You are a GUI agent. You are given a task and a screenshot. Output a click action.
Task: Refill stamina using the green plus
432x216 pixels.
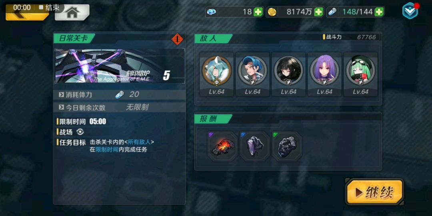379,12
